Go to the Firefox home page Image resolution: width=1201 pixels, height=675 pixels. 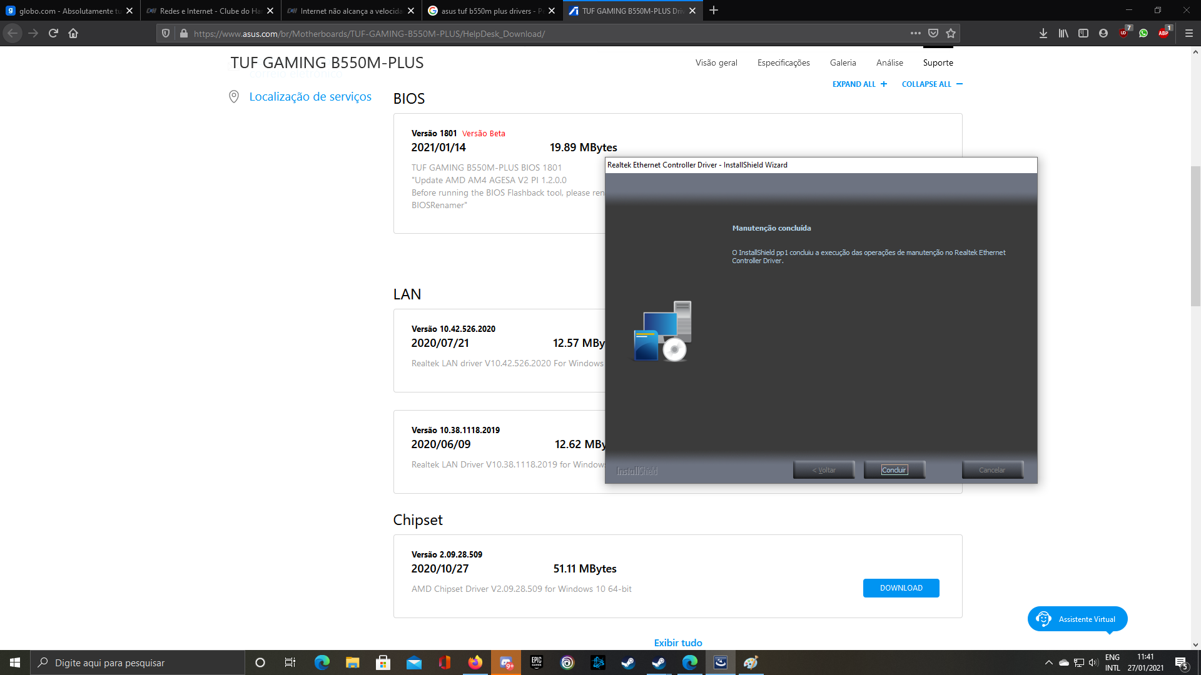click(73, 33)
